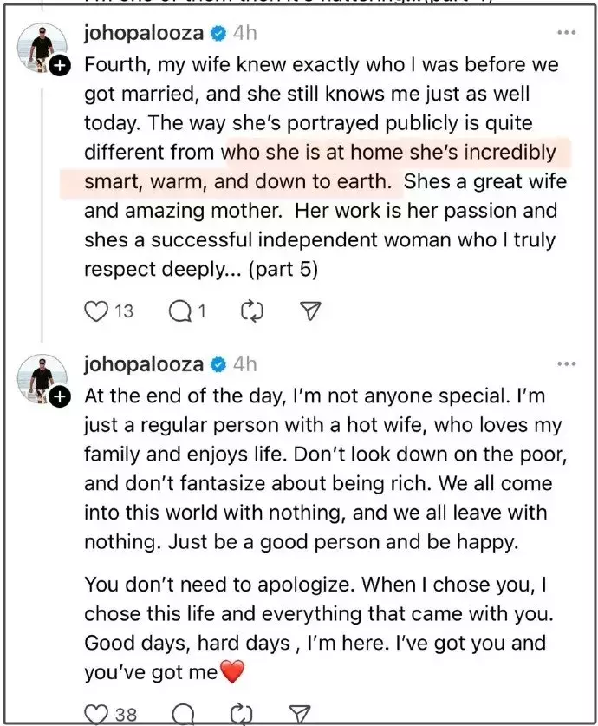Like the "At the end of the day" post

pyautogui.click(x=95, y=714)
